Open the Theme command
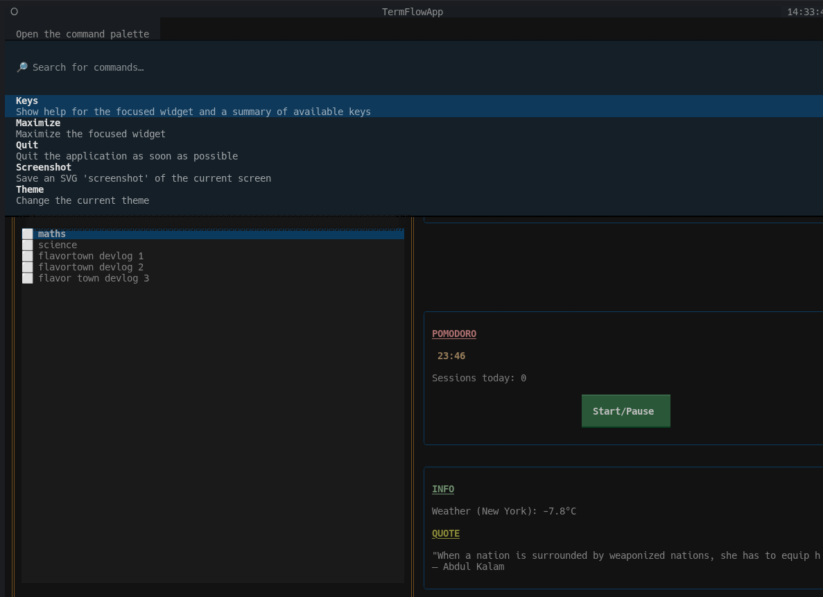 [30, 190]
